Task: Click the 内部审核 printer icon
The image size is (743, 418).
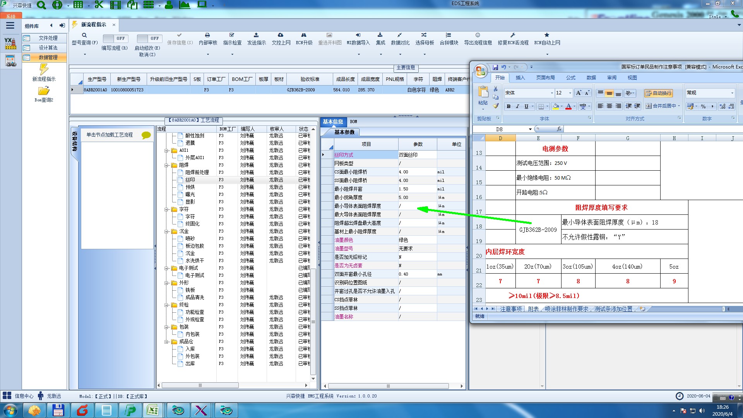Action: [207, 35]
